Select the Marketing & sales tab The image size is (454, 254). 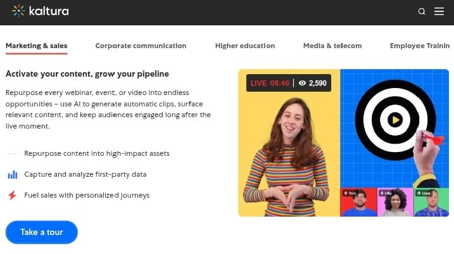click(37, 46)
